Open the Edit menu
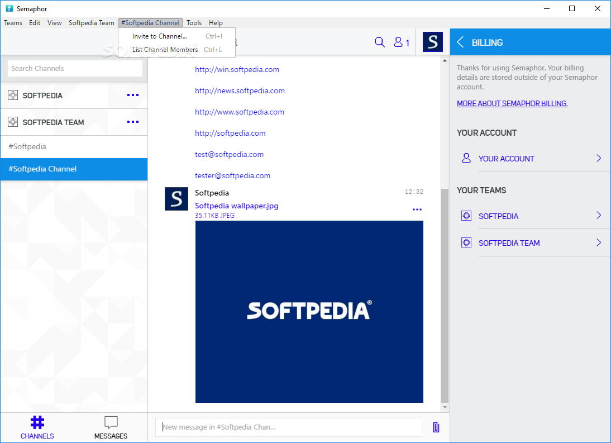Image resolution: width=611 pixels, height=443 pixels. (x=34, y=22)
